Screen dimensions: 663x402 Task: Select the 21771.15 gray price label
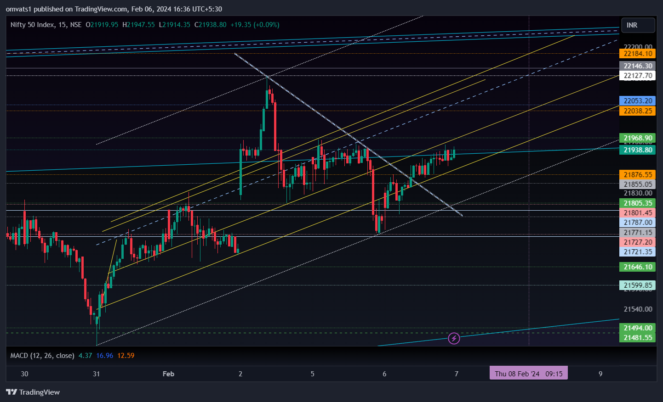coord(637,233)
